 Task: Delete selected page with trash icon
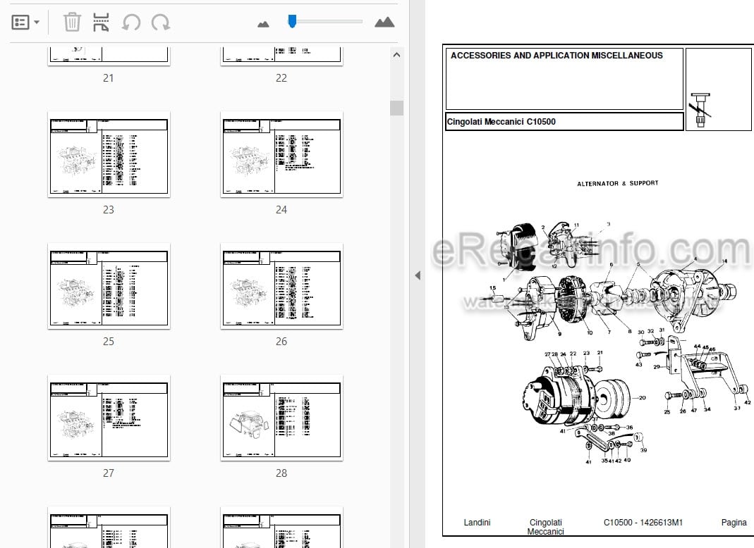pyautogui.click(x=72, y=22)
